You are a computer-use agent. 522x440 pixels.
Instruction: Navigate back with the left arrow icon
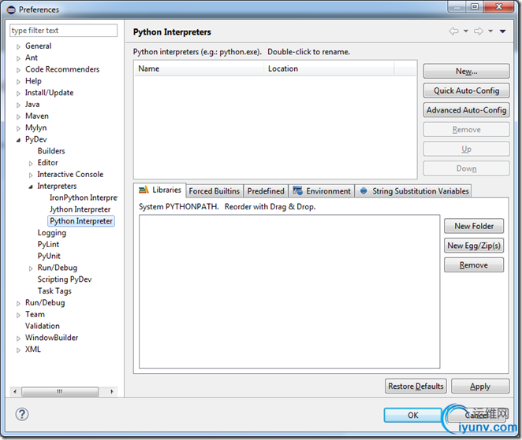click(x=453, y=31)
